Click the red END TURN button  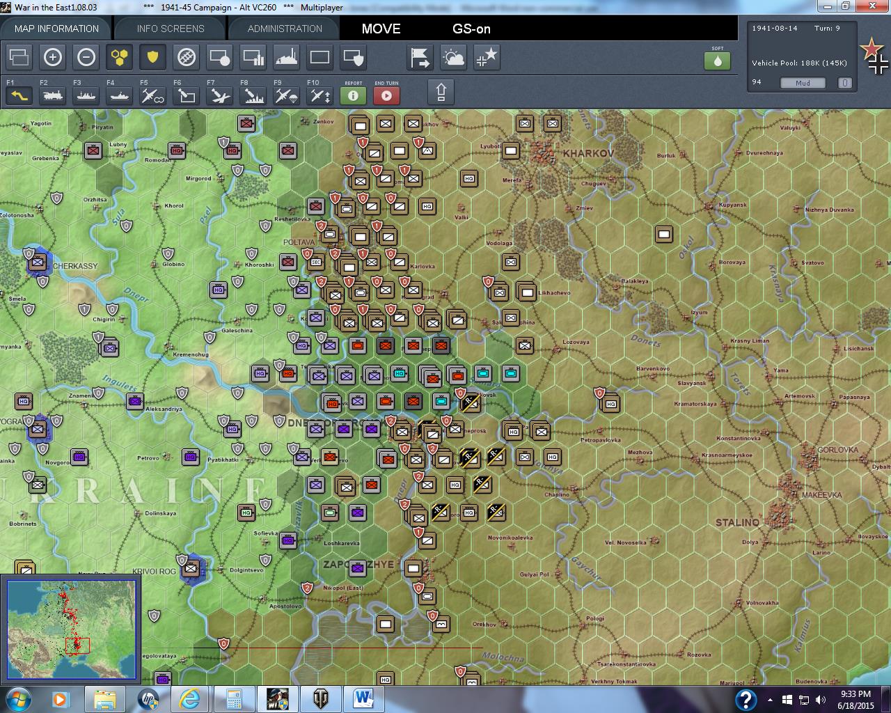click(387, 95)
